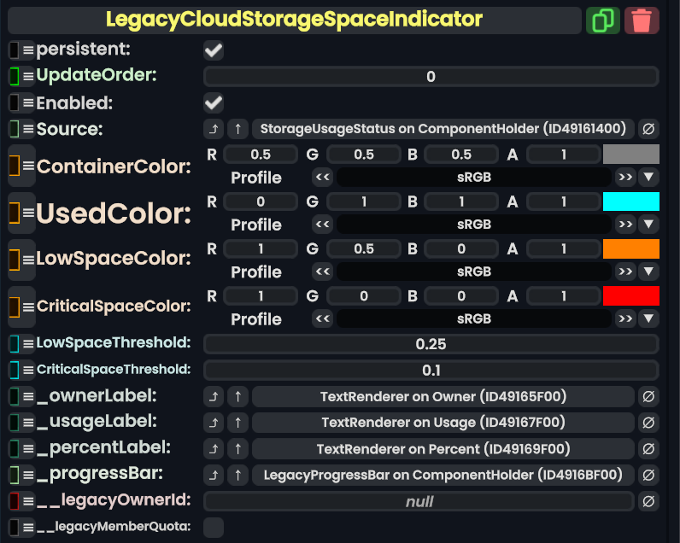680x543 pixels.
Task: Open UsedColor profile dropdown arrow
Action: tap(648, 225)
